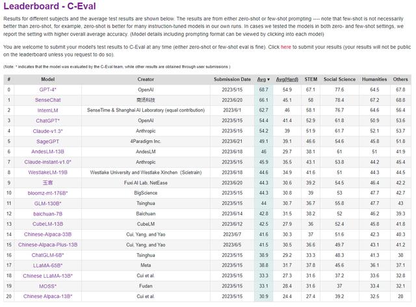Screen dimensions: 416x307
Task: Open the ChatGLM-6B model link
Action: pos(47,255)
